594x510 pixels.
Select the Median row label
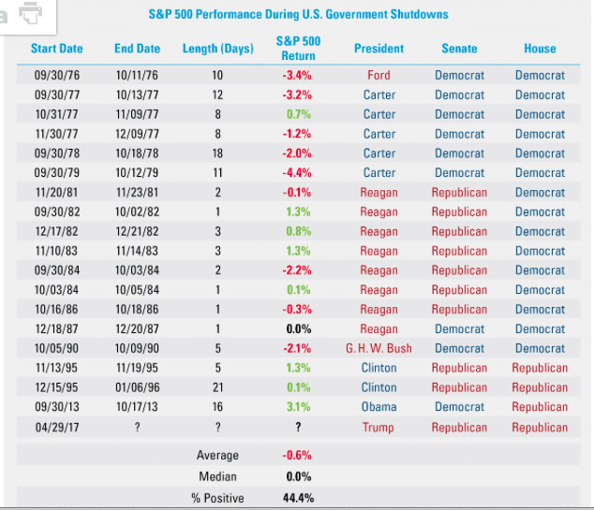click(x=217, y=477)
